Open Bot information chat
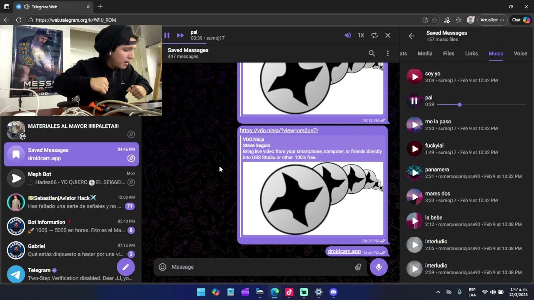The image size is (534, 300). [x=71, y=226]
